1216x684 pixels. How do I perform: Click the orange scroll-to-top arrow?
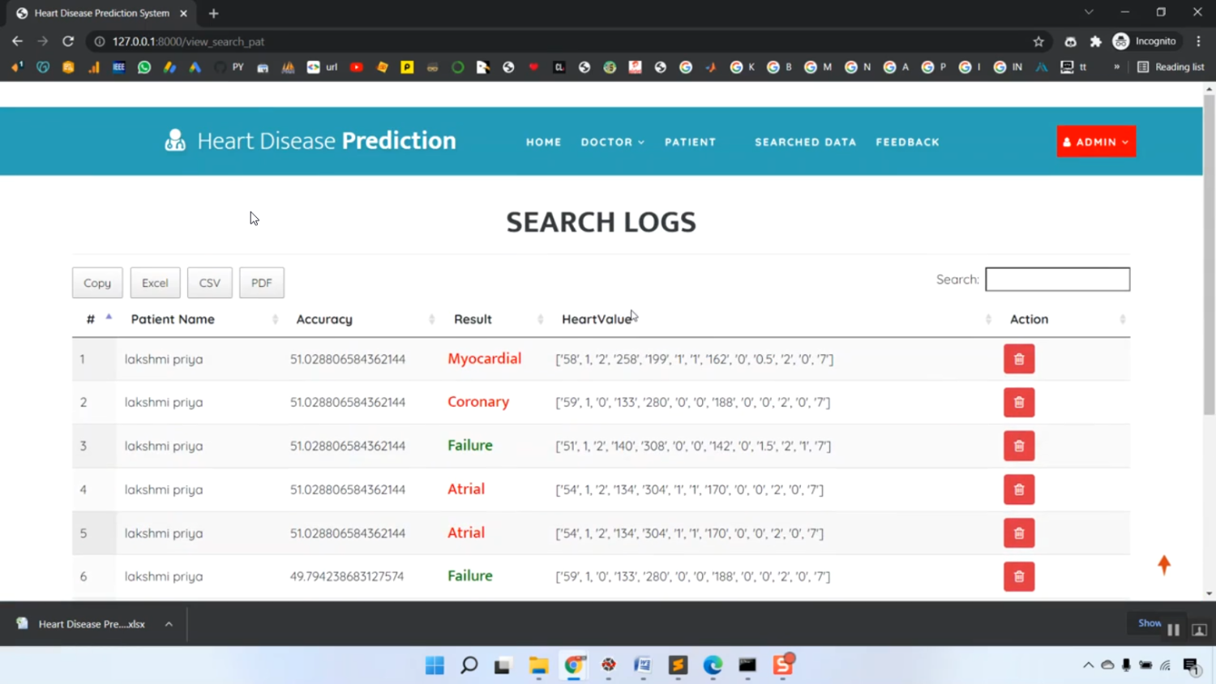(x=1164, y=565)
